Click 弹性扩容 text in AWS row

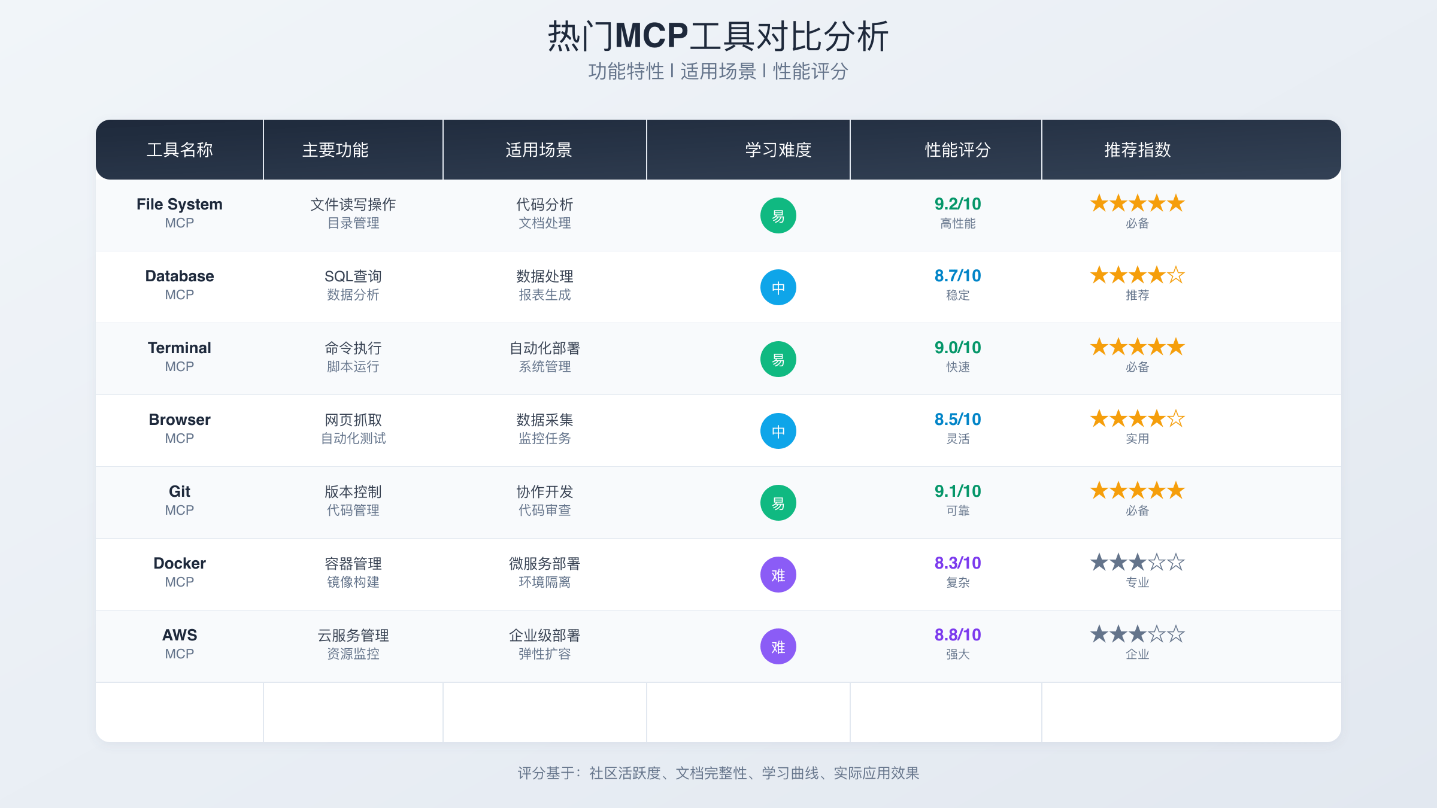tap(545, 654)
